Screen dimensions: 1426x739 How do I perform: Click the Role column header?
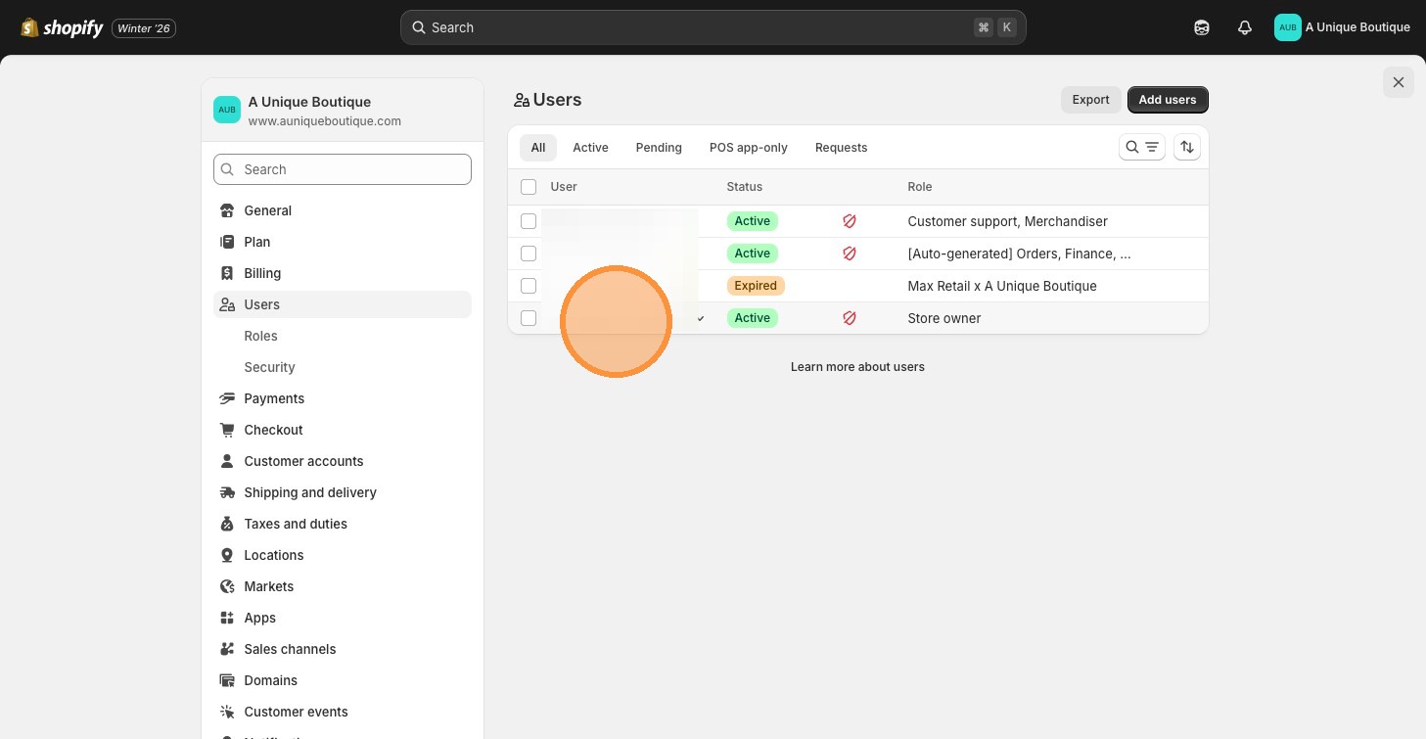pyautogui.click(x=920, y=187)
